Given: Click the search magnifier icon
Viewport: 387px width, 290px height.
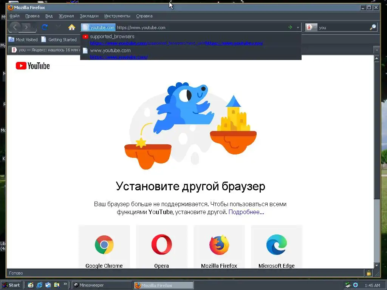Looking at the screenshot, I should click(x=373, y=27).
